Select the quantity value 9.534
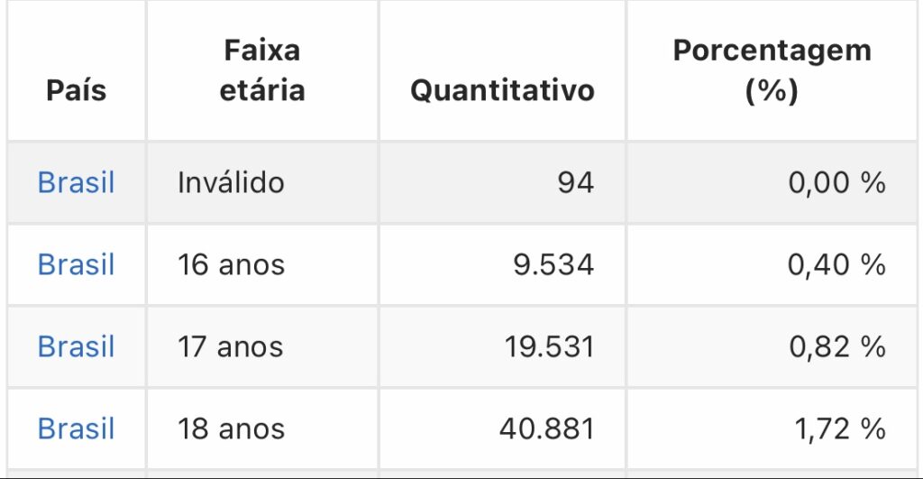 tap(553, 264)
